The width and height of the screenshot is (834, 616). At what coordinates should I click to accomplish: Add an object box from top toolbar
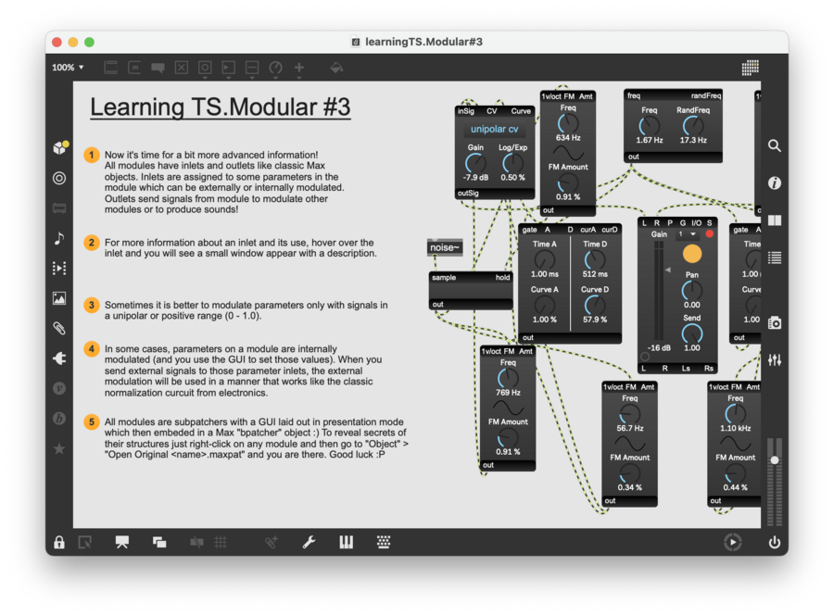[110, 68]
